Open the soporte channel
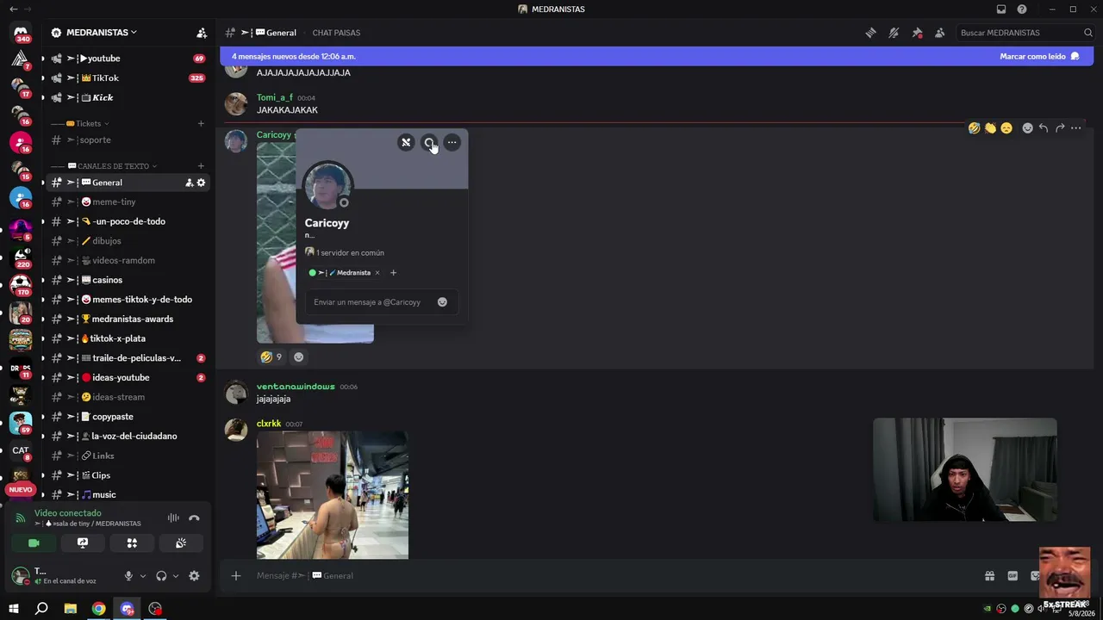Image resolution: width=1103 pixels, height=620 pixels. point(128,140)
